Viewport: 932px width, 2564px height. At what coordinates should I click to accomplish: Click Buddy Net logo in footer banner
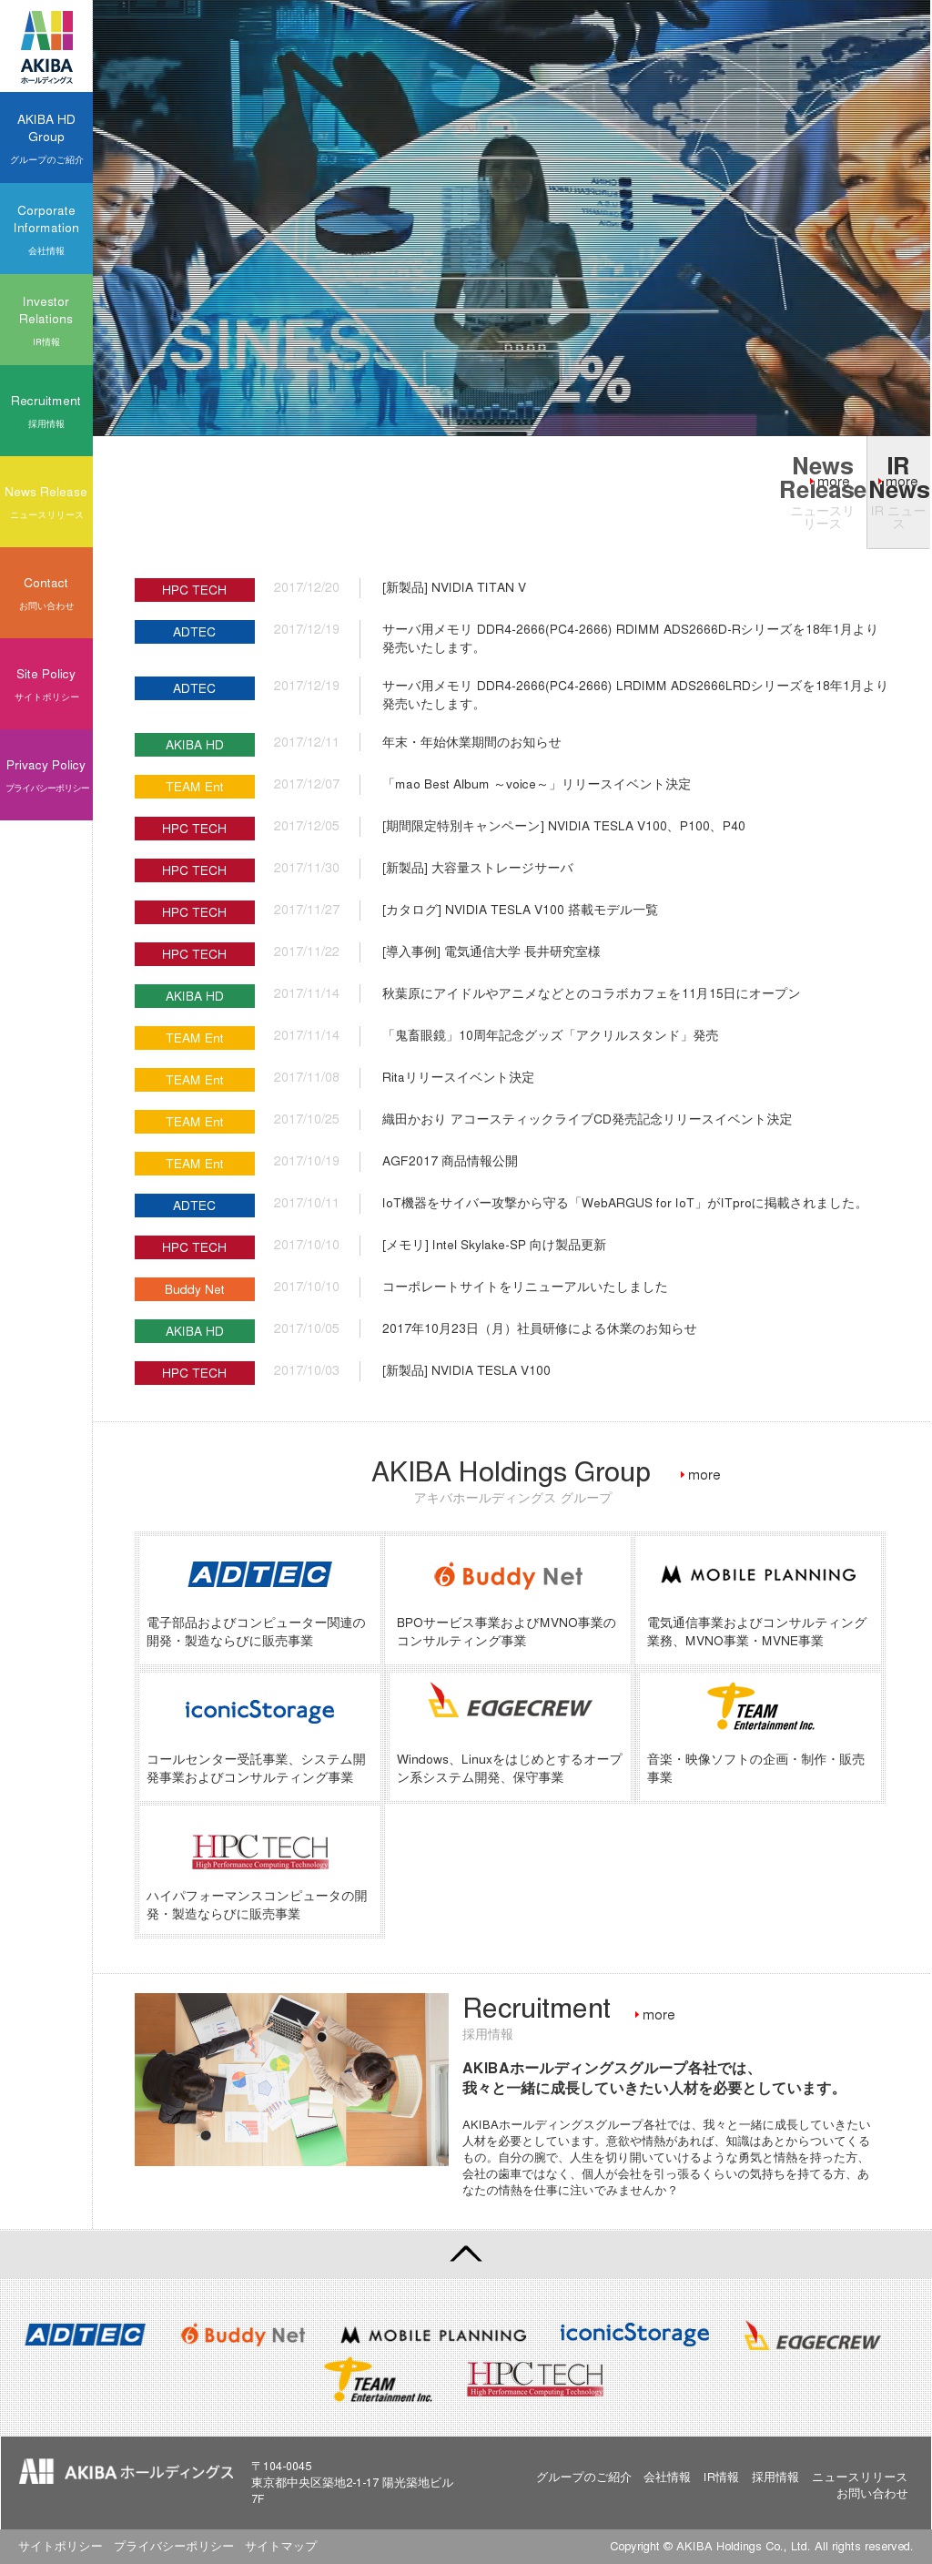pos(243,2334)
